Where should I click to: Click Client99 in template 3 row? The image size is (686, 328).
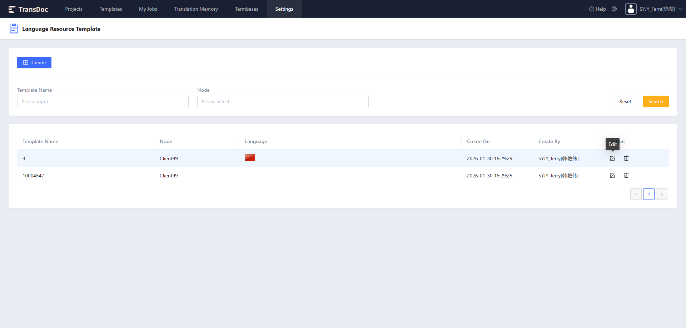[169, 158]
